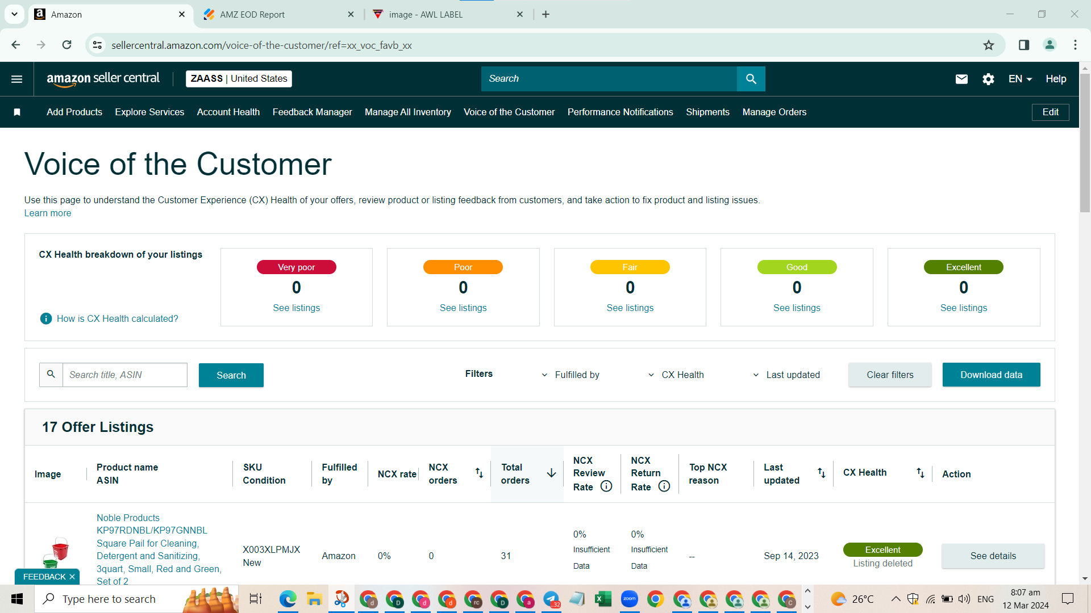Click the teal Search button
Image resolution: width=1091 pixels, height=613 pixels.
[231, 375]
